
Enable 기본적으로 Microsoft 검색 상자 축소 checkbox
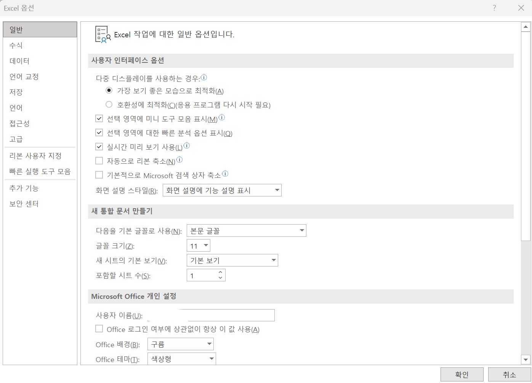99,175
